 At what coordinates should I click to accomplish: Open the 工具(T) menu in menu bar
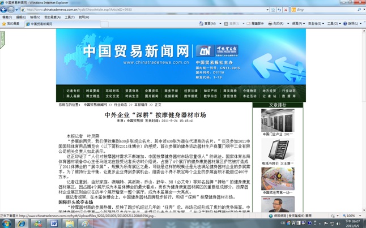point(70,17)
